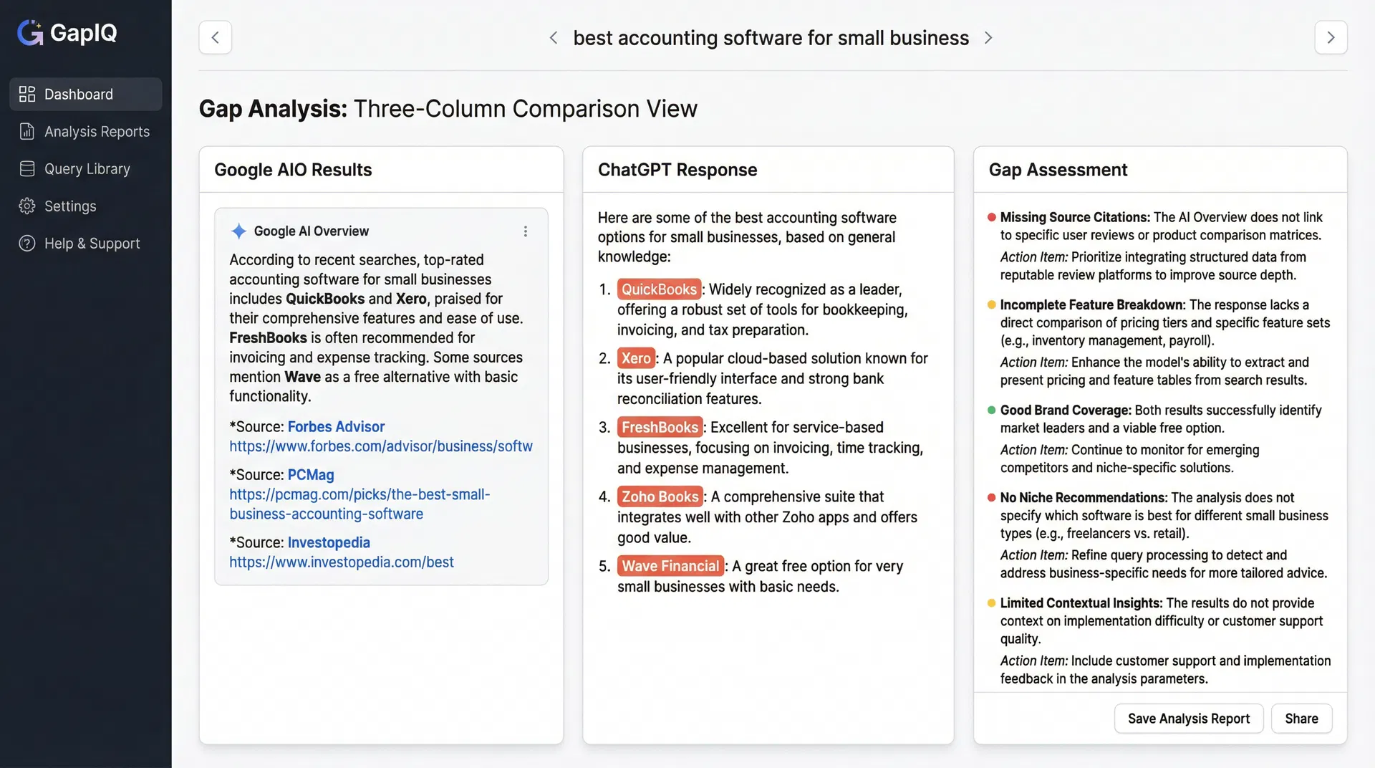Click the GapIQ logo icon
Image resolution: width=1375 pixels, height=768 pixels.
point(30,32)
